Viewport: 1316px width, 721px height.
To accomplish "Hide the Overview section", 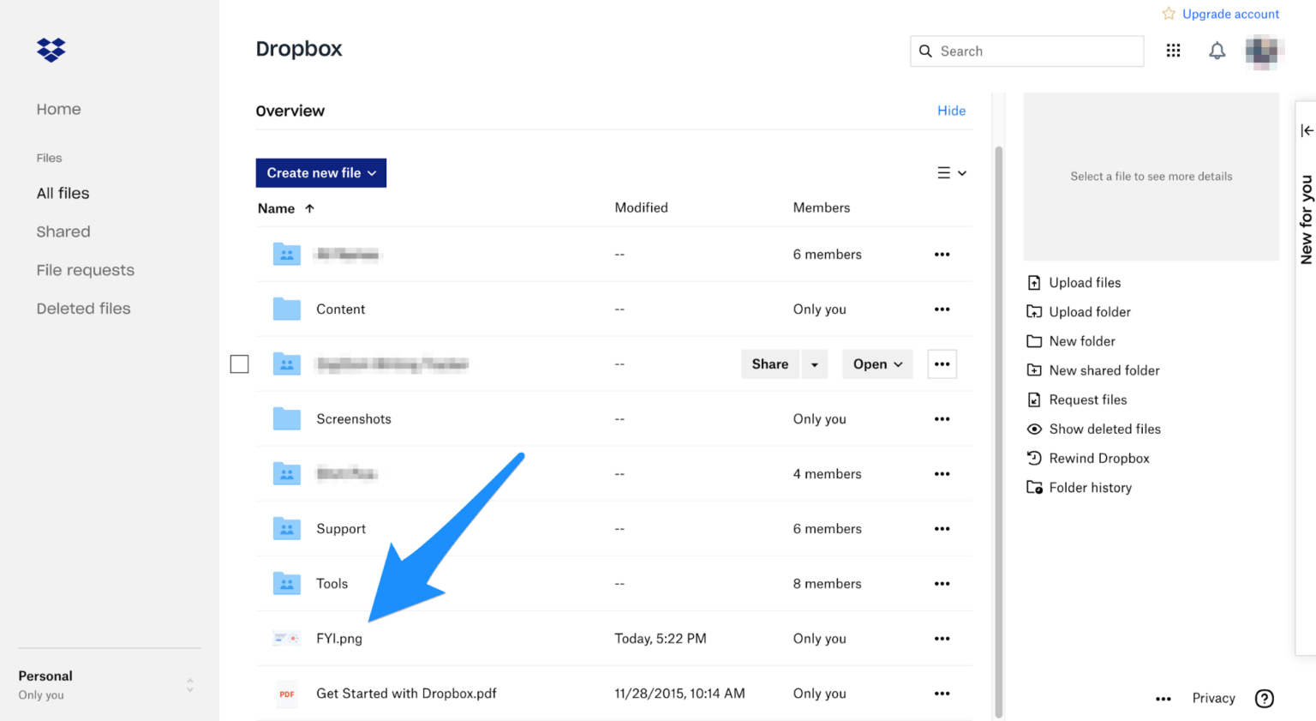I will click(x=951, y=111).
